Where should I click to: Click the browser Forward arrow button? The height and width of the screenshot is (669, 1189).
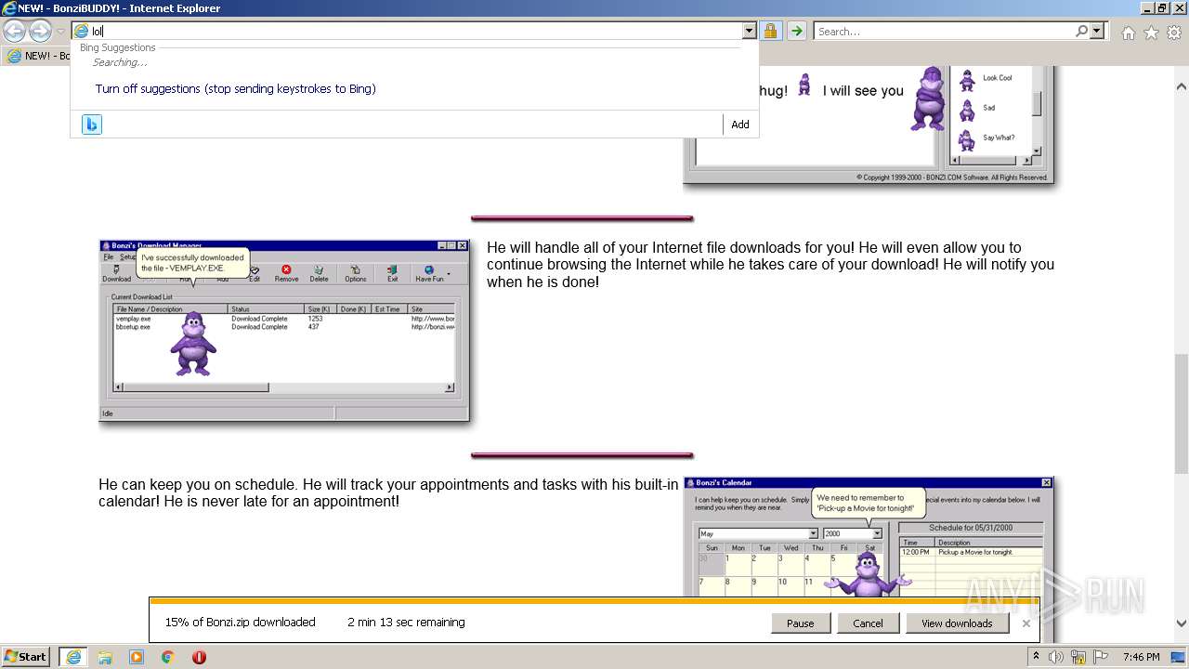[40, 31]
